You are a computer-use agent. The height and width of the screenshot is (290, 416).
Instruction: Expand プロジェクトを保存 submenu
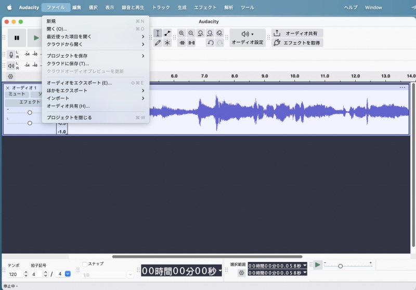point(96,56)
